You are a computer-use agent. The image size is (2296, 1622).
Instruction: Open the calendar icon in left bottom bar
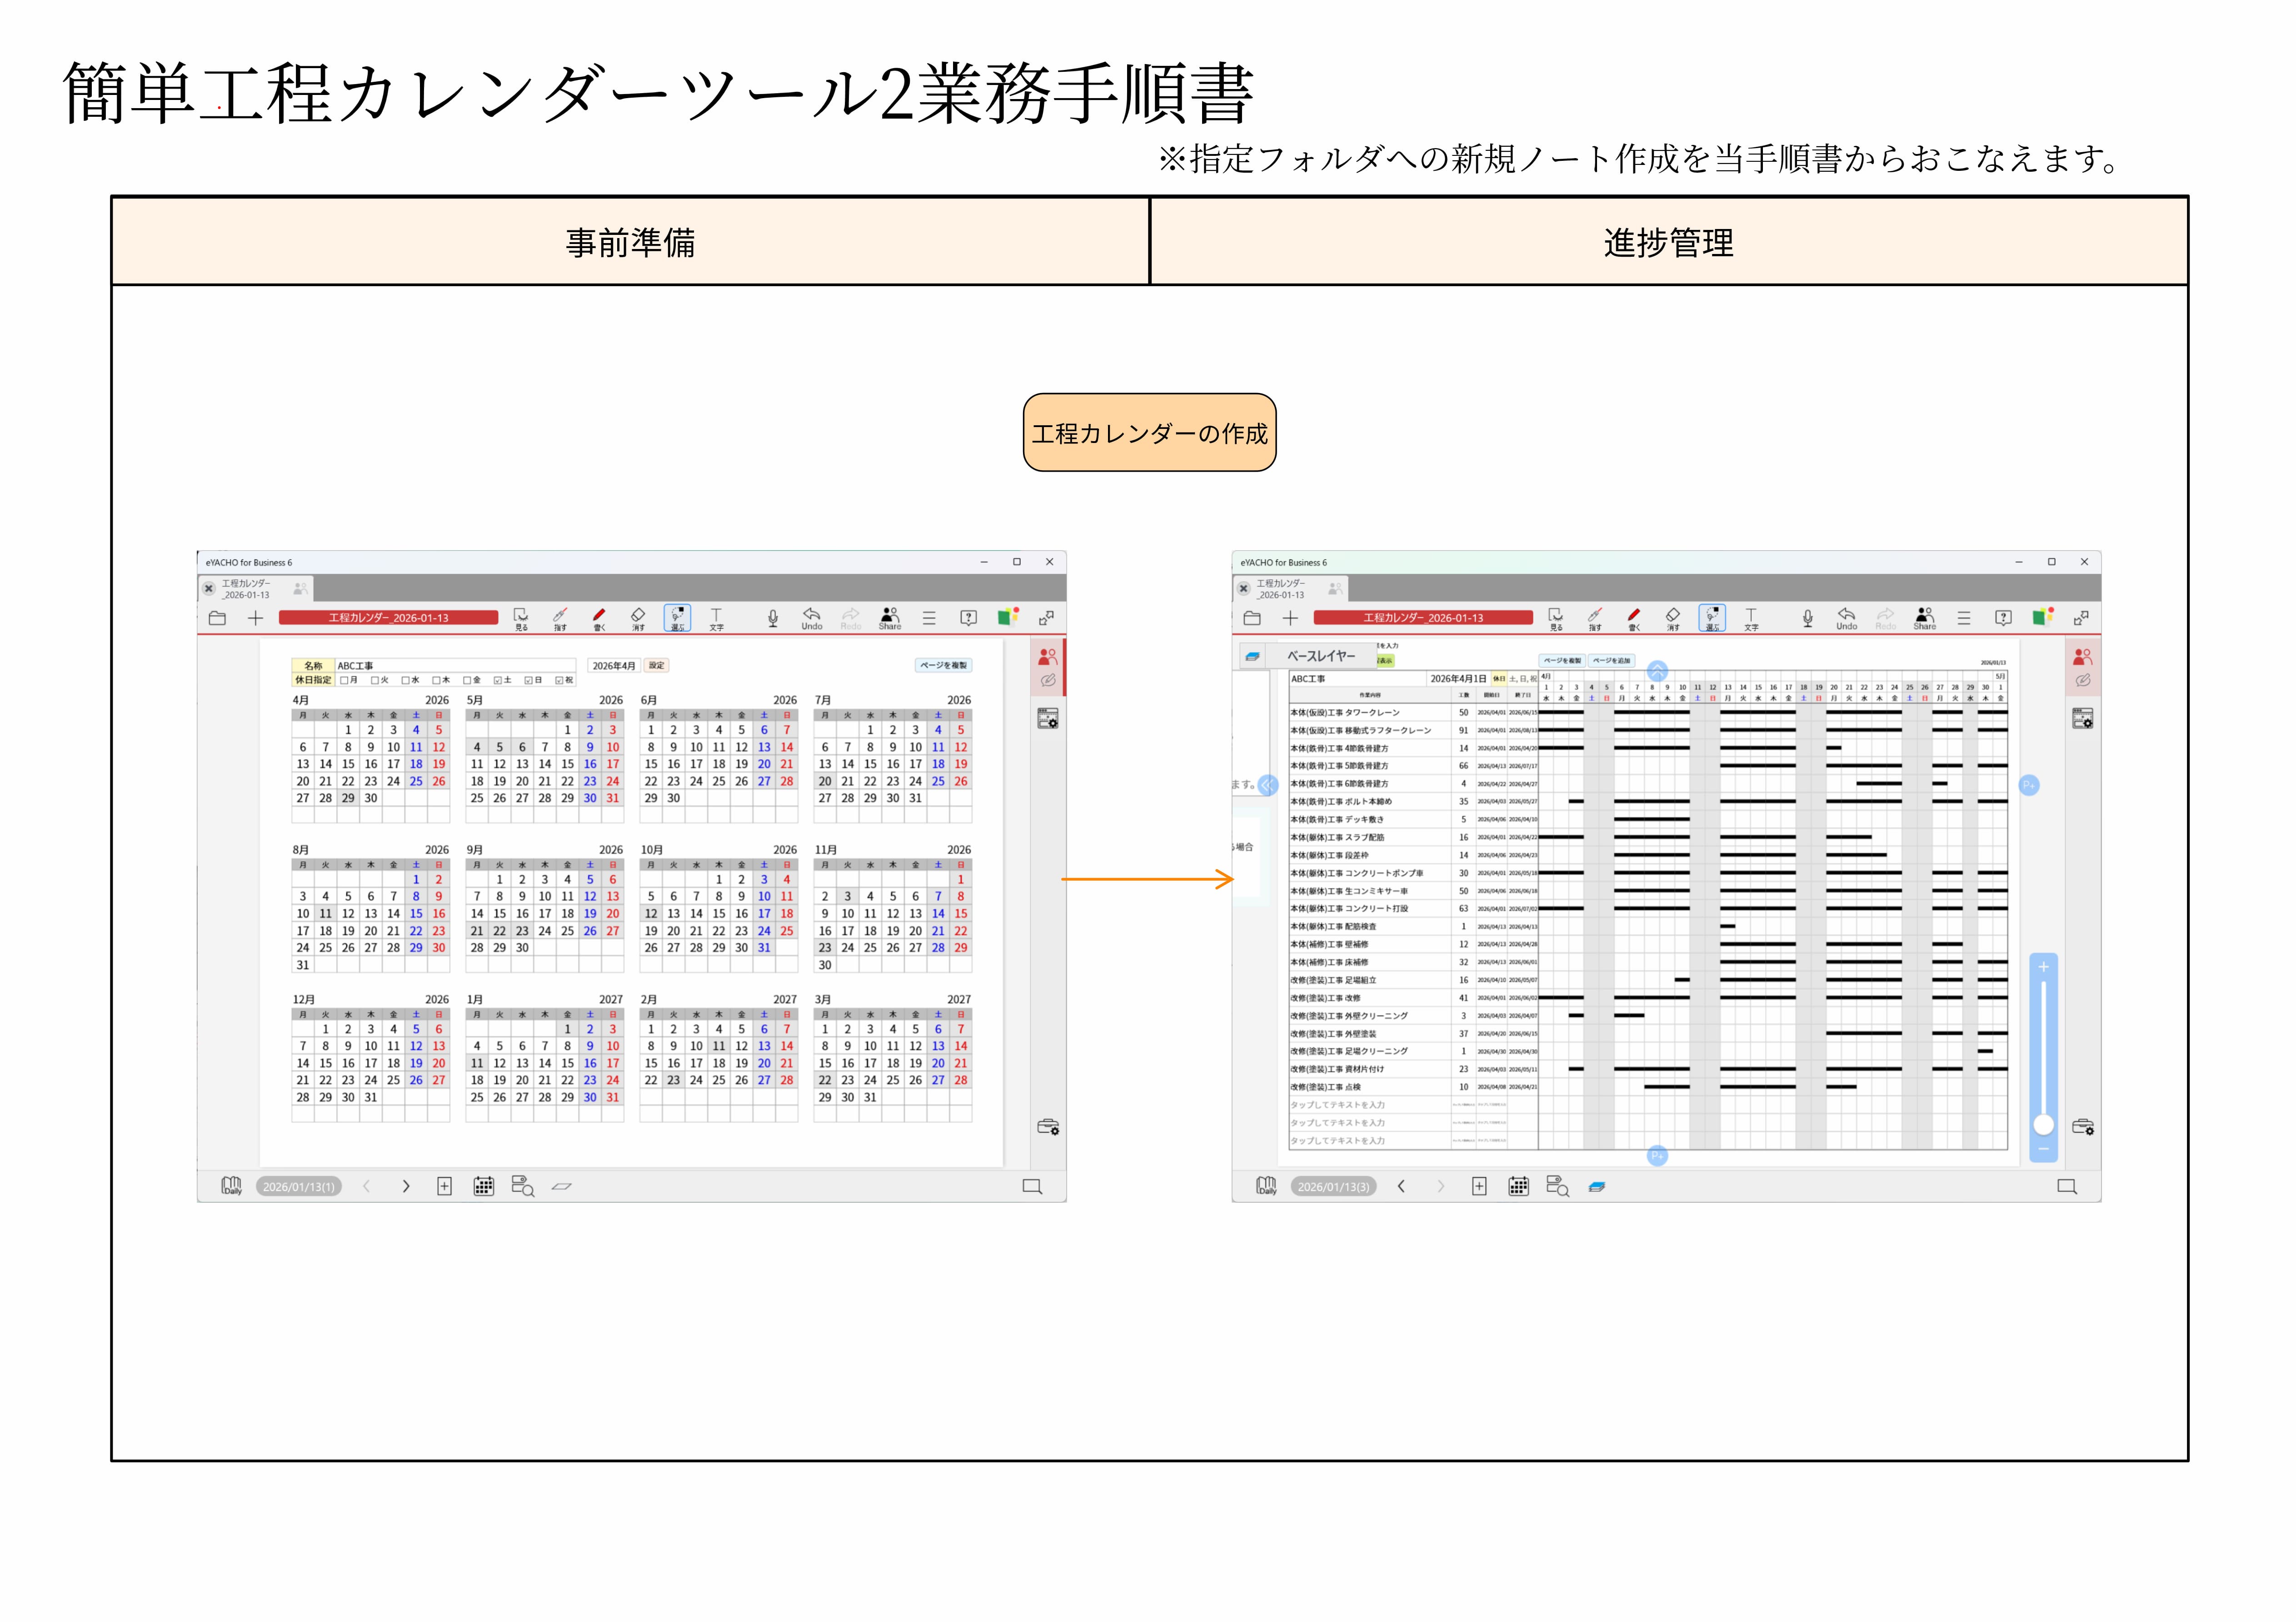483,1186
